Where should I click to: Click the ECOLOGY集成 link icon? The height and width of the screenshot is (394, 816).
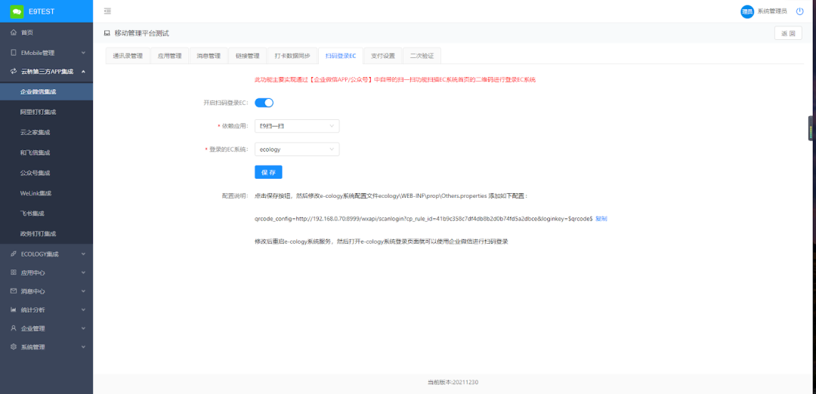tap(14, 254)
